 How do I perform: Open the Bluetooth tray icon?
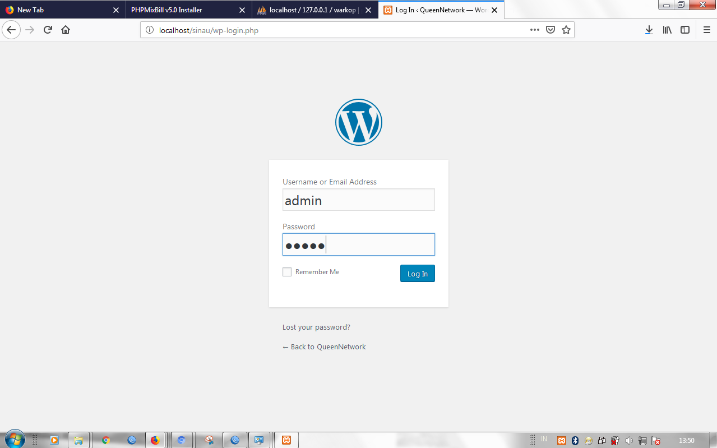click(575, 441)
